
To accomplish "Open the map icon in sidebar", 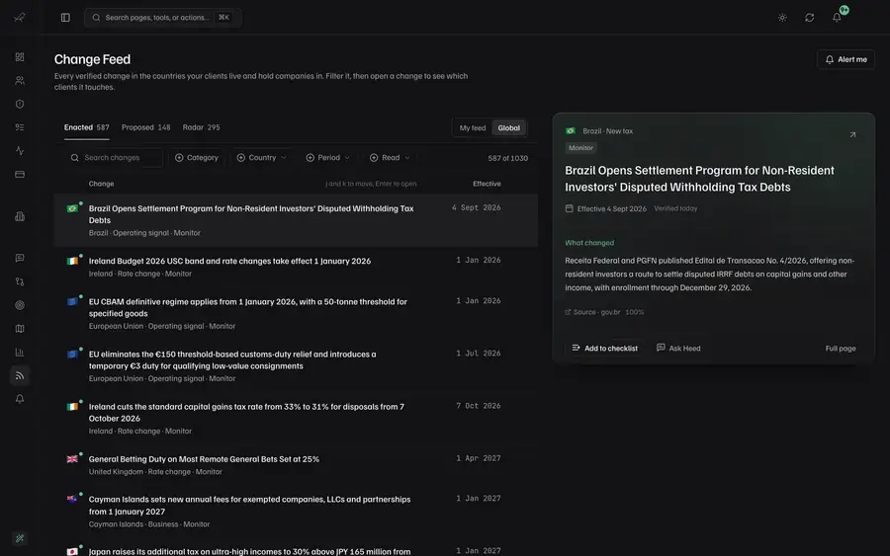I will [x=20, y=329].
